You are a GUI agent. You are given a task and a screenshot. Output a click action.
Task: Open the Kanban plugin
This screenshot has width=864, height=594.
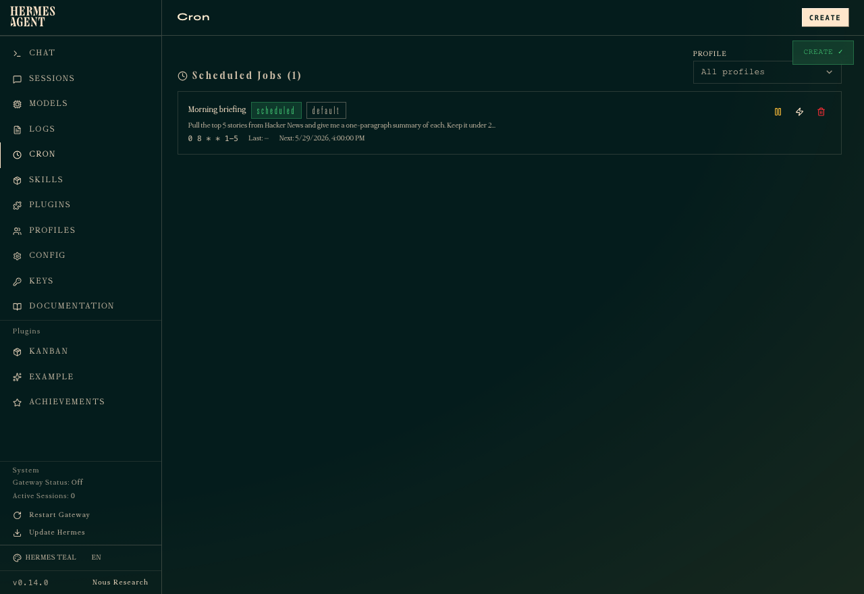[80, 351]
